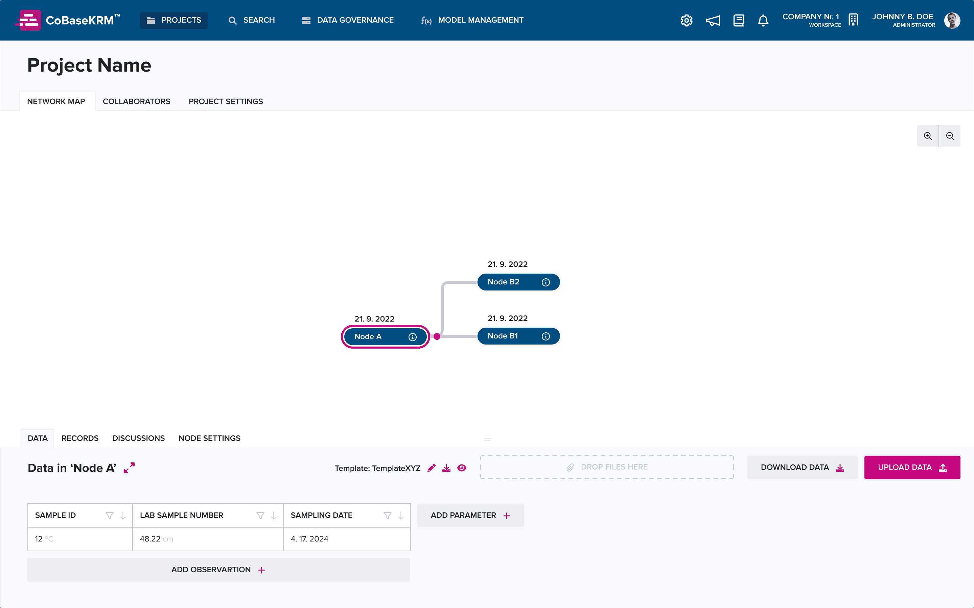
Task: Toggle template preview eye icon
Action: tap(462, 468)
